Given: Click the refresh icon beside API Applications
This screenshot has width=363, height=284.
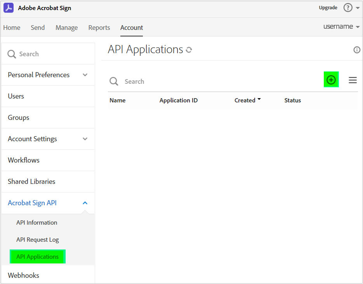Looking at the screenshot, I should 189,50.
